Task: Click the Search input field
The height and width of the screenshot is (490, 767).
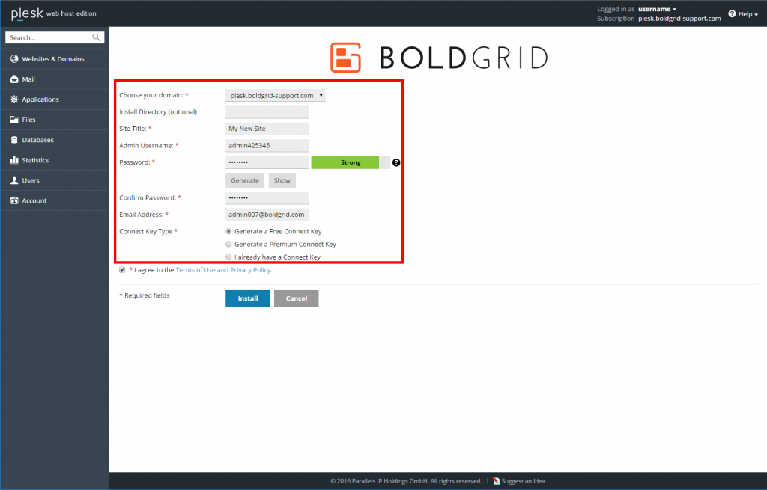Action: point(49,37)
